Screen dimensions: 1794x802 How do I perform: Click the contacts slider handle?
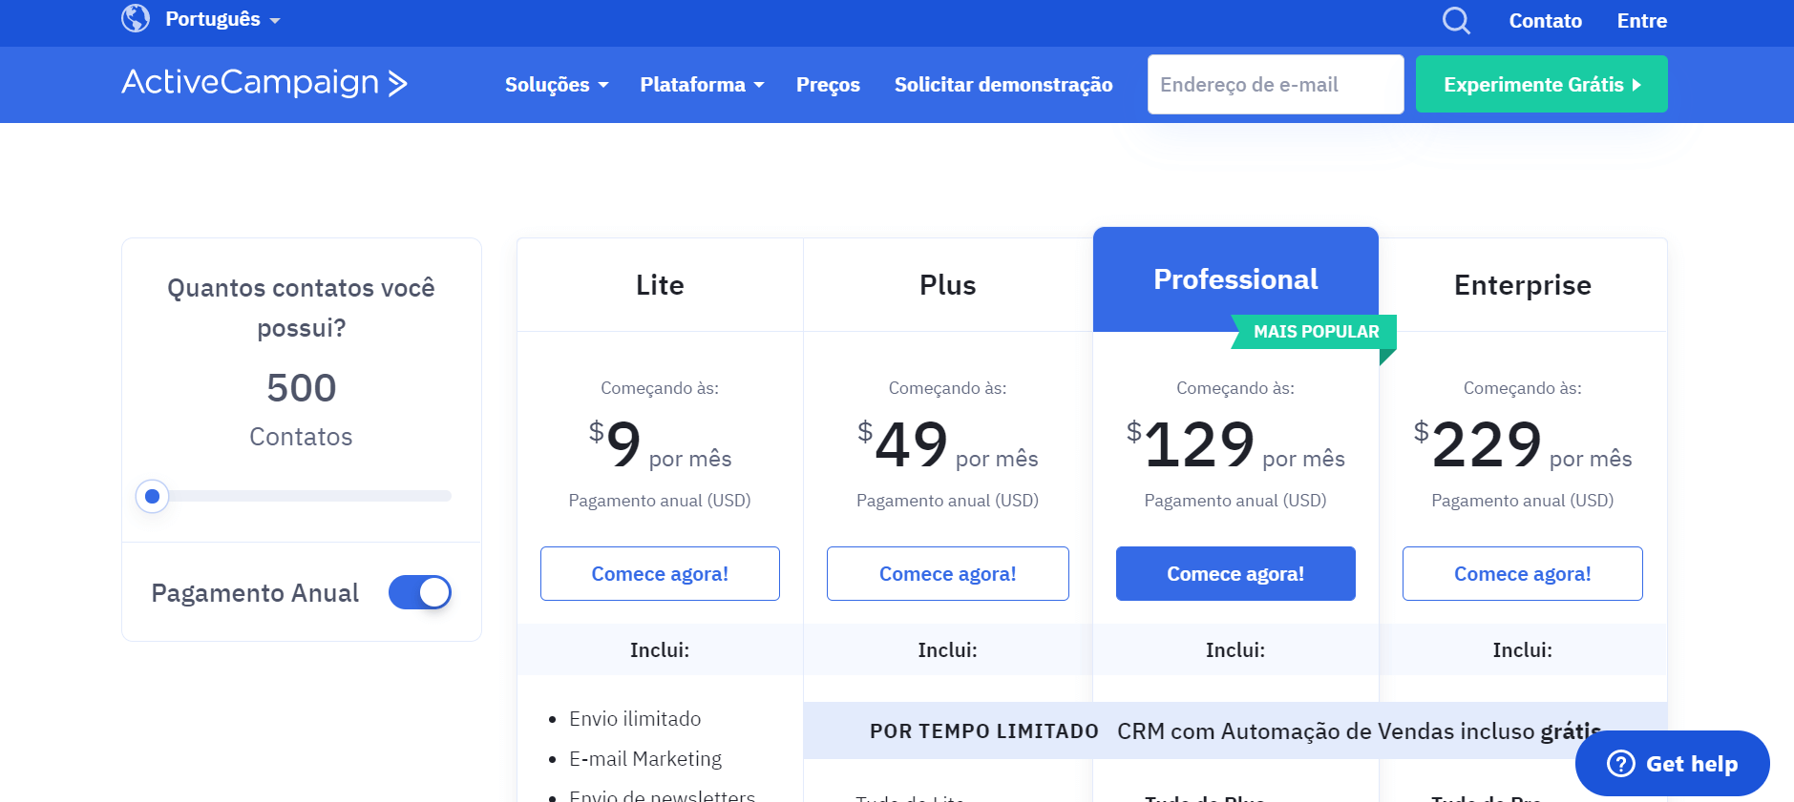click(152, 496)
